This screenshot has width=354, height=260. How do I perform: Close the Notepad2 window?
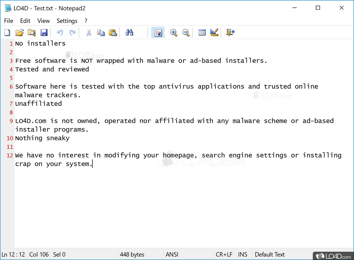[342, 8]
